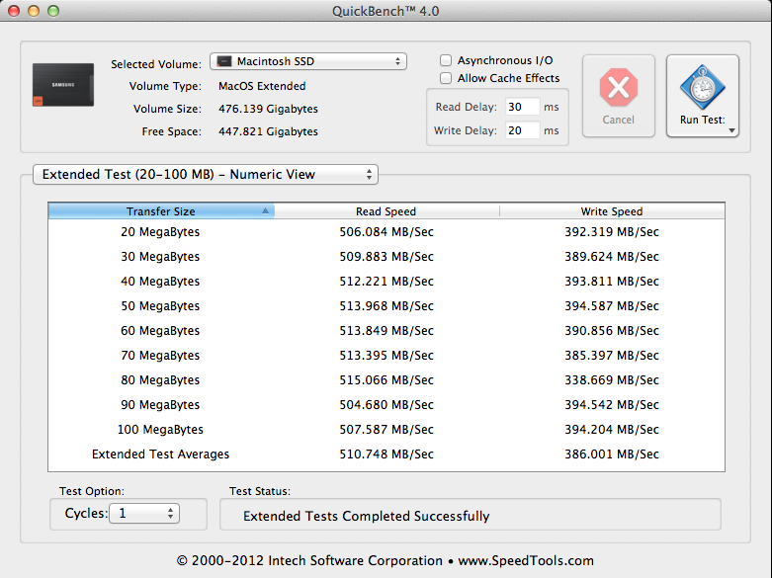Screen dimensions: 772x578
Task: Click read speed value 504.680 MB/Sec
Action: pos(386,405)
